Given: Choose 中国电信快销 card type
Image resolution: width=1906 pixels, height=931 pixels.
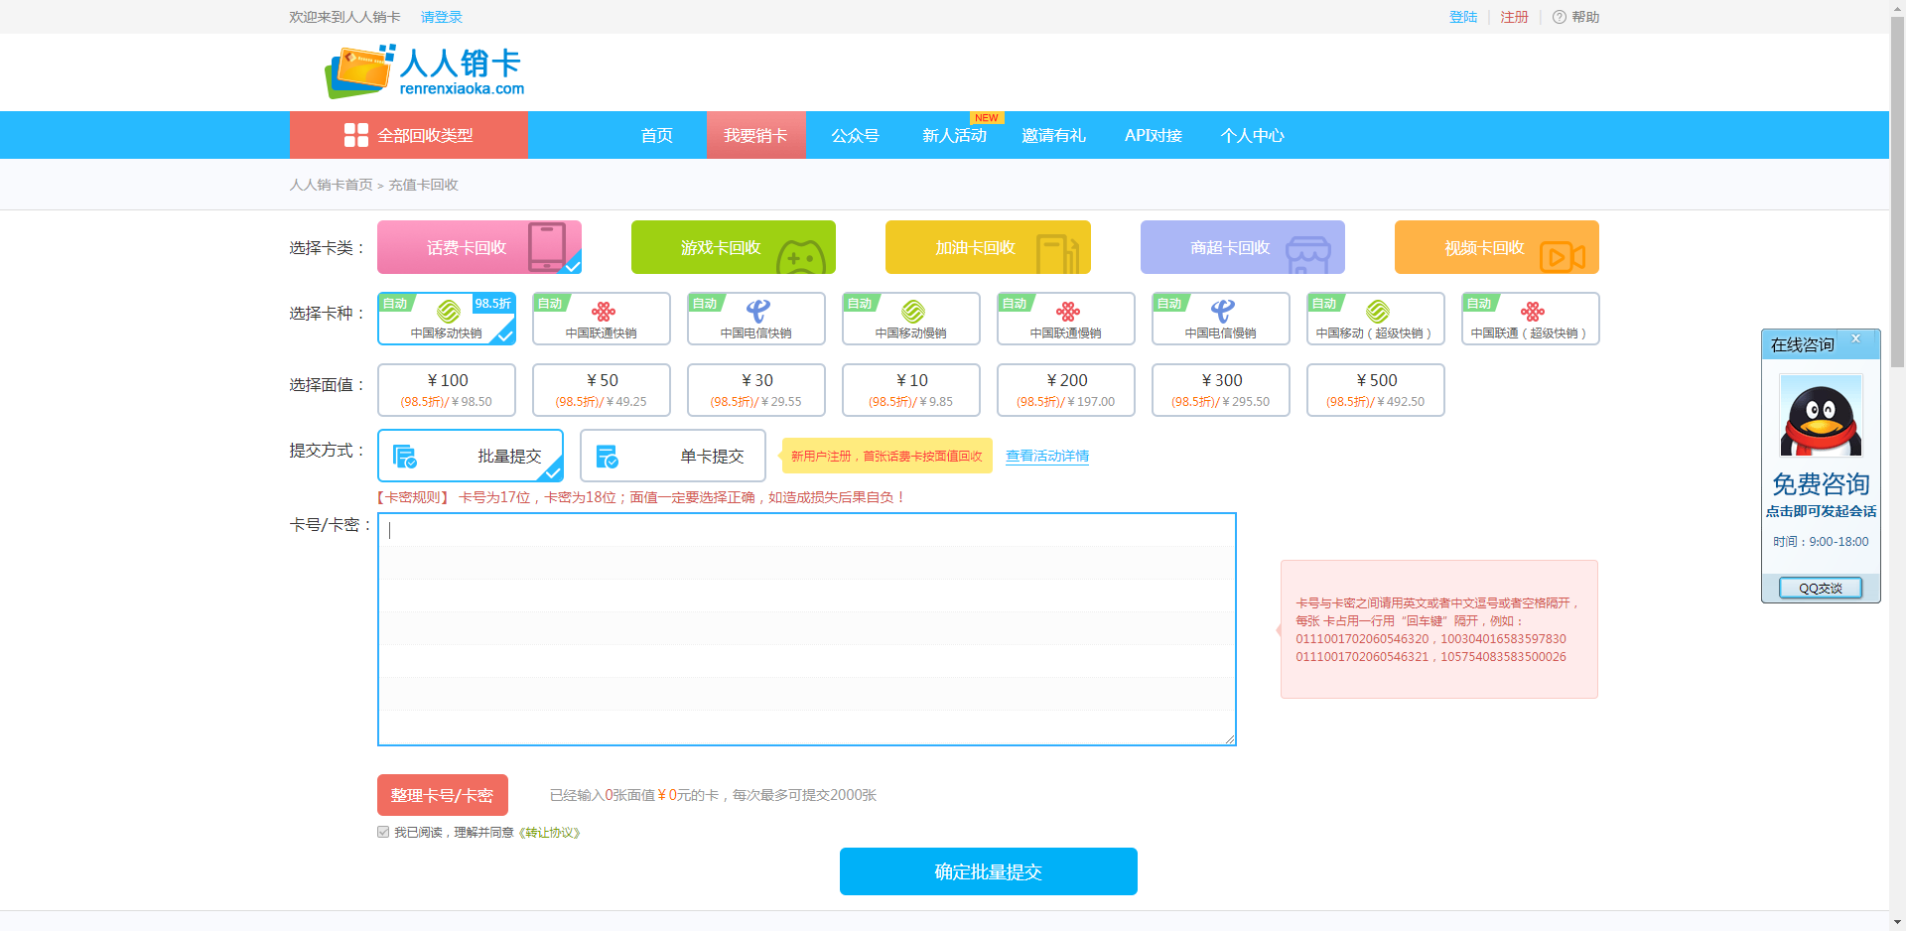Looking at the screenshot, I should point(756,319).
